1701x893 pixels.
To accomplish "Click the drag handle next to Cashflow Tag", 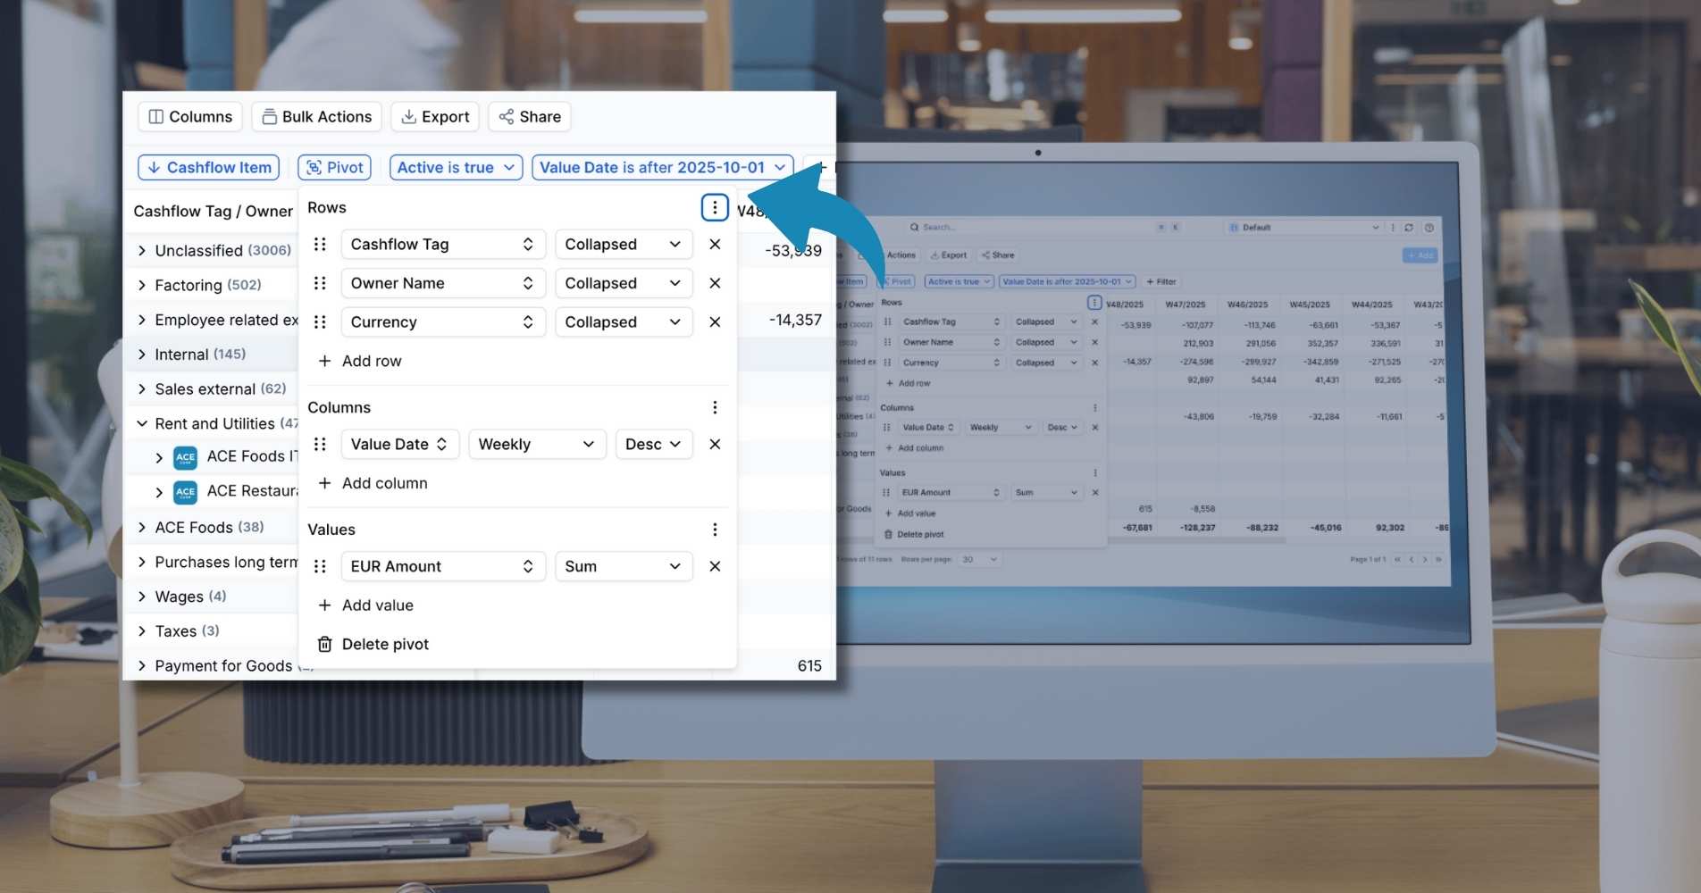I will 320,244.
